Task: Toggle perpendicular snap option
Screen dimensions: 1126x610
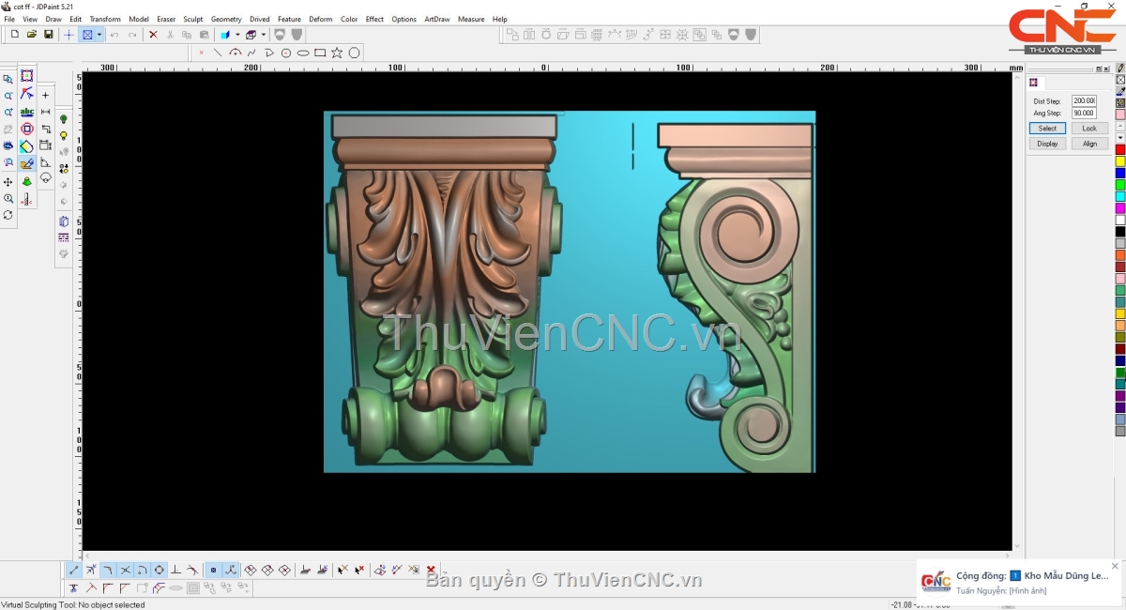Action: pyautogui.click(x=175, y=570)
